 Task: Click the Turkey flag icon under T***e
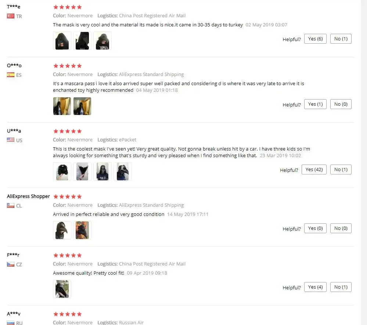point(11,16)
